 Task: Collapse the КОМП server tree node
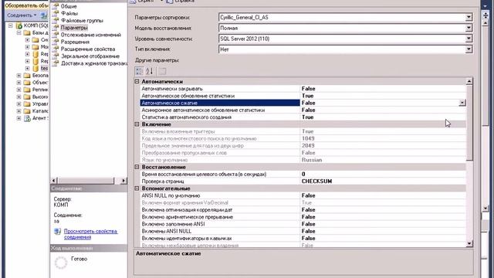tap(11, 25)
